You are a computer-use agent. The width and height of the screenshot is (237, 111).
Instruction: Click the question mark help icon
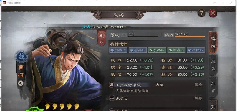(x=201, y=13)
